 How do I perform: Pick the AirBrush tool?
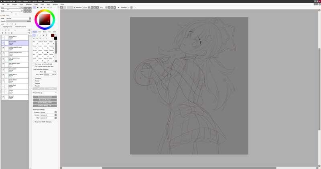[41, 43]
